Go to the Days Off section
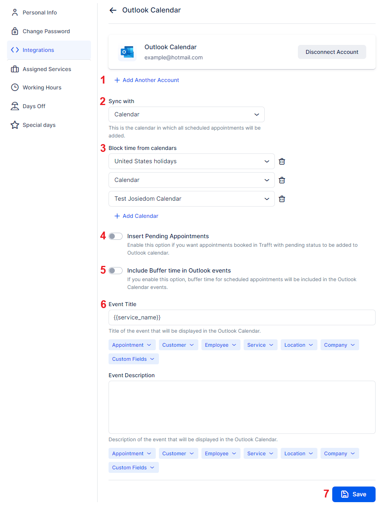The image size is (383, 508). (x=33, y=106)
